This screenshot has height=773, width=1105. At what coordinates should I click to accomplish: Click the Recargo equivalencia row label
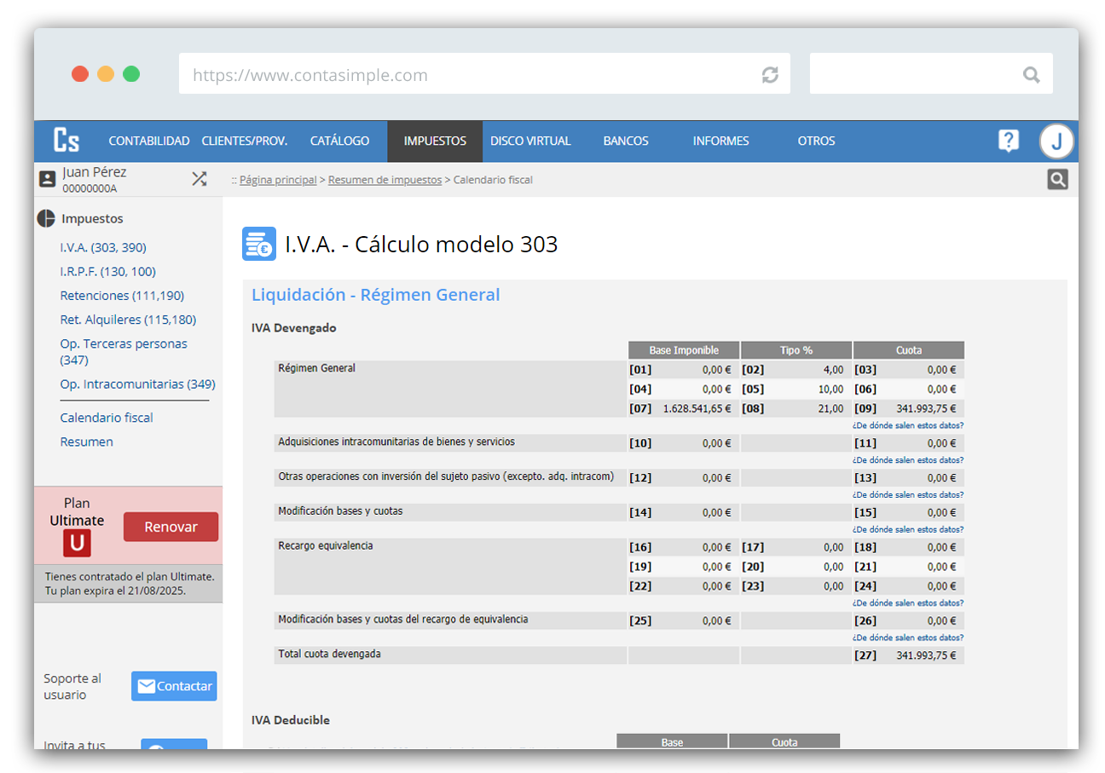[326, 545]
